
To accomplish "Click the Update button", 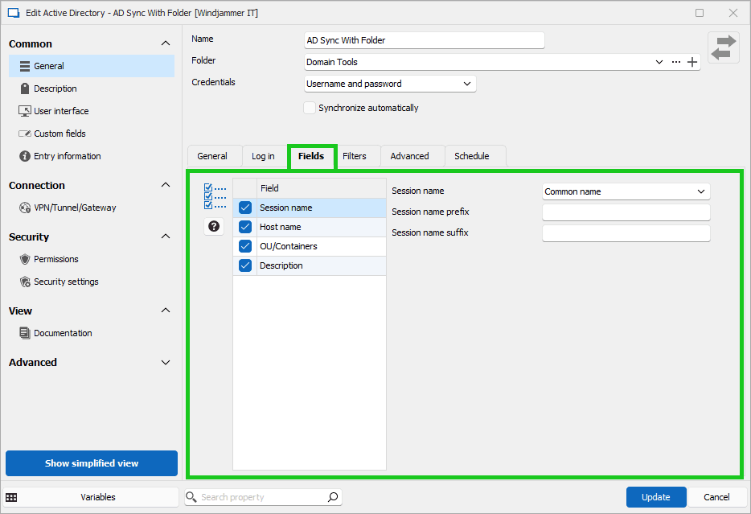I will point(655,497).
